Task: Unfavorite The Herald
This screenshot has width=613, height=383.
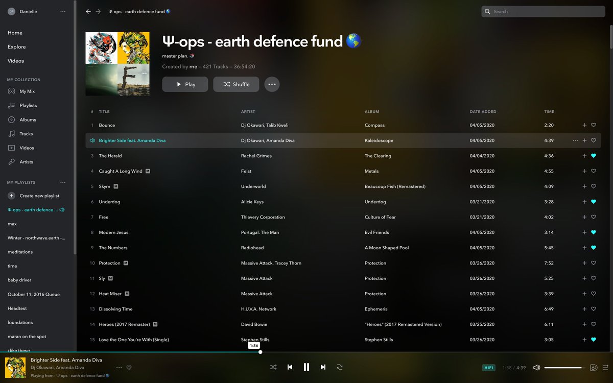Action: coord(594,156)
